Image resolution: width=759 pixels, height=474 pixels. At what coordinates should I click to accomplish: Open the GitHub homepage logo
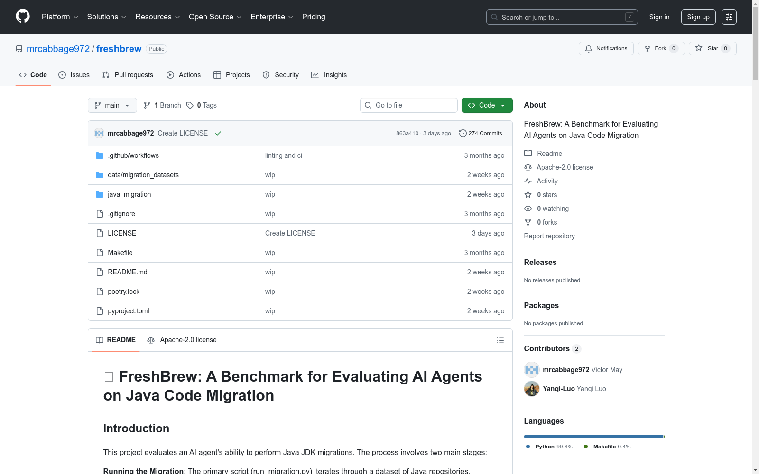pos(23,17)
